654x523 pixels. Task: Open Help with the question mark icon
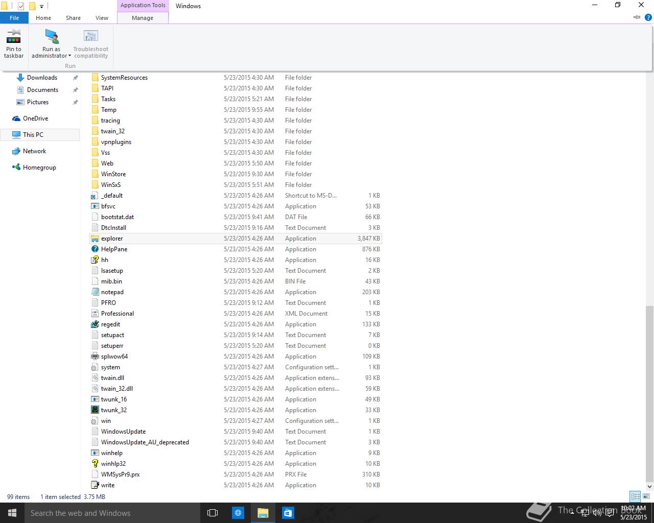click(648, 17)
